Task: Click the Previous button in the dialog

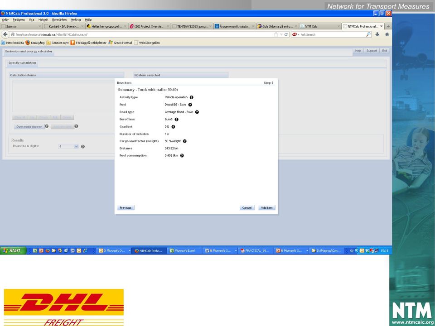Action: pyautogui.click(x=126, y=208)
